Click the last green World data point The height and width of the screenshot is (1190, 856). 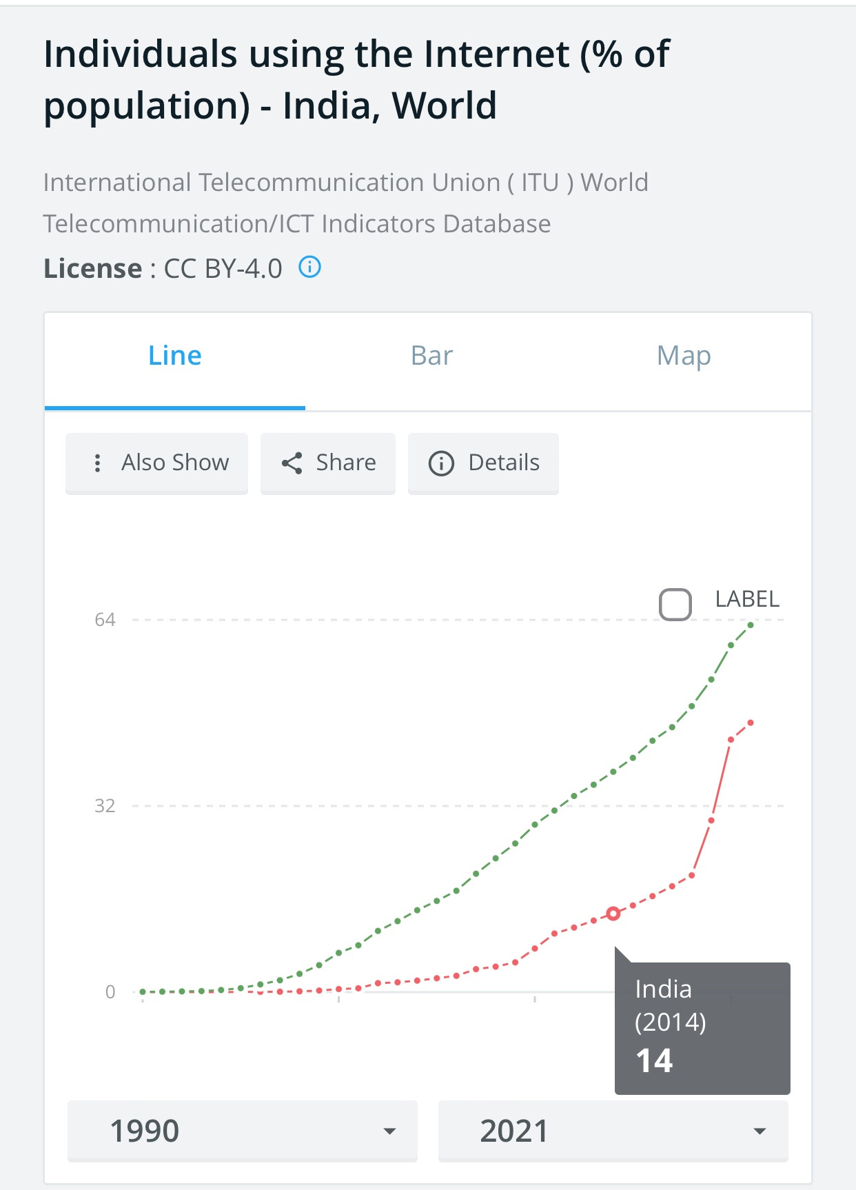coord(751,625)
